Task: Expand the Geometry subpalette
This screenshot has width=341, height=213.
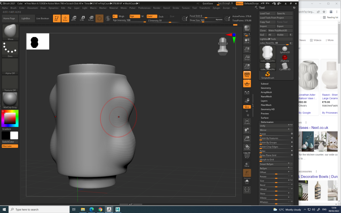Action: [x=266, y=88]
